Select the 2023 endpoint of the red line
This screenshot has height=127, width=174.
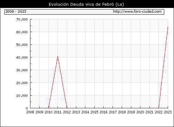coord(168,27)
